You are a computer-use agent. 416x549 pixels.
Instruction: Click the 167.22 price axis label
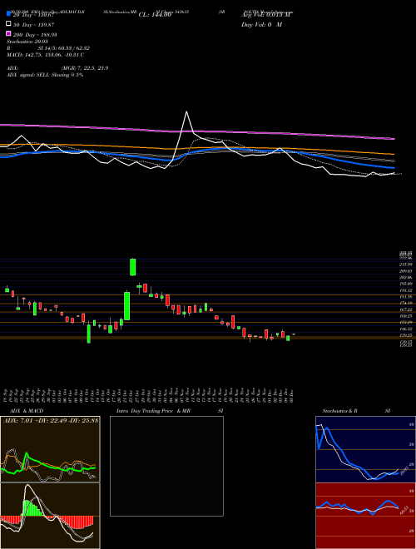[407, 309]
